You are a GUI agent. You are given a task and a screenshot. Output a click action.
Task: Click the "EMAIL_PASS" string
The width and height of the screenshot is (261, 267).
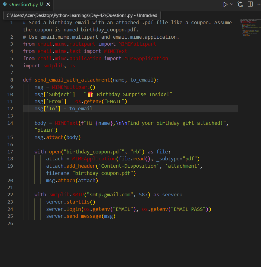tap(188, 209)
